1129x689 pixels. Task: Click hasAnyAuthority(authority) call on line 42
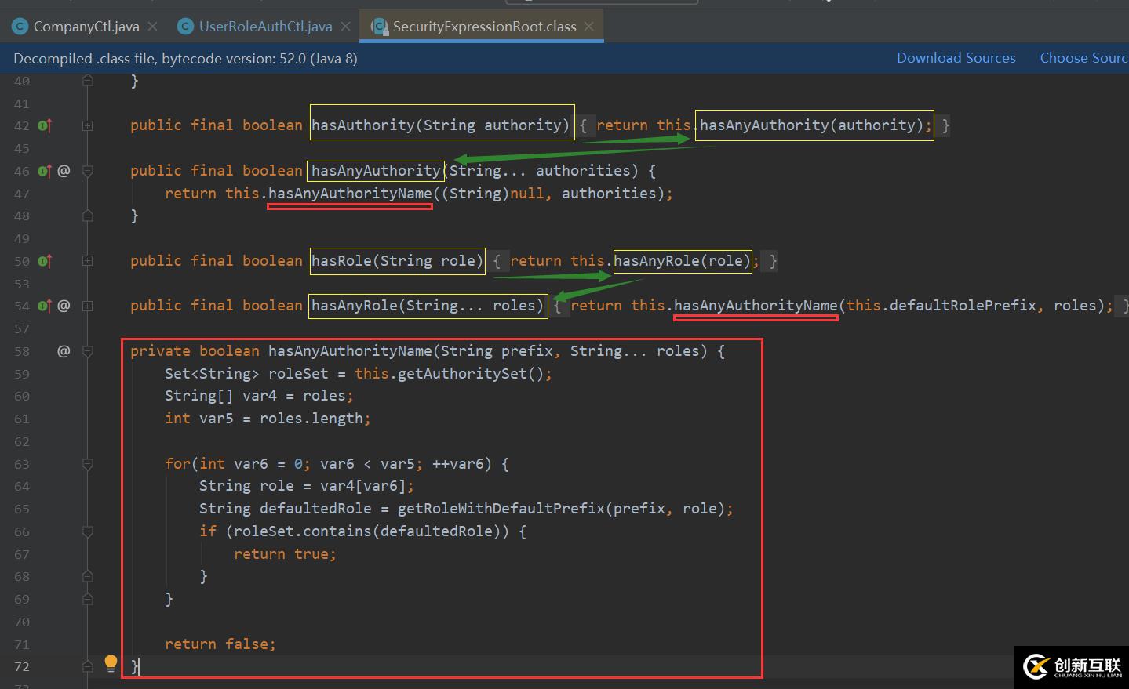[x=811, y=125]
